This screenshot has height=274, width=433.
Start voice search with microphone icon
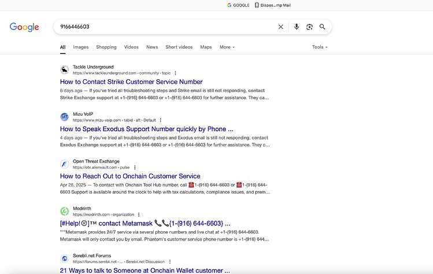[x=297, y=27]
